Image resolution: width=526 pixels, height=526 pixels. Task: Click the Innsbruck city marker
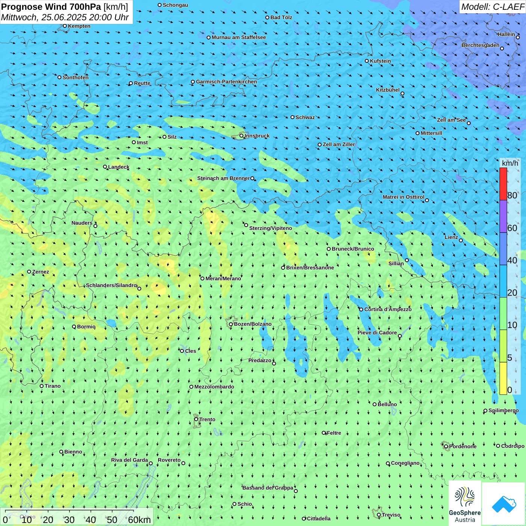[x=241, y=136]
